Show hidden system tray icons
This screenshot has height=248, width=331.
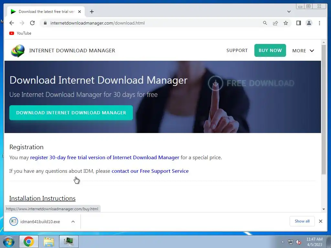[283, 242]
